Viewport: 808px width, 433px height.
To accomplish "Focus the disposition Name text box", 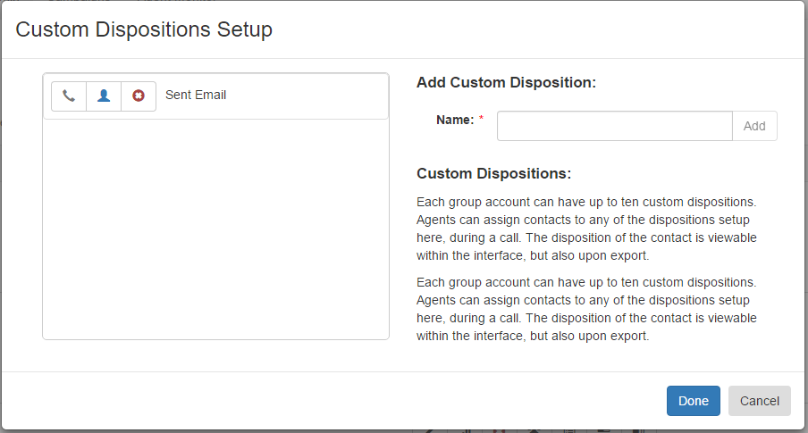I will click(614, 126).
